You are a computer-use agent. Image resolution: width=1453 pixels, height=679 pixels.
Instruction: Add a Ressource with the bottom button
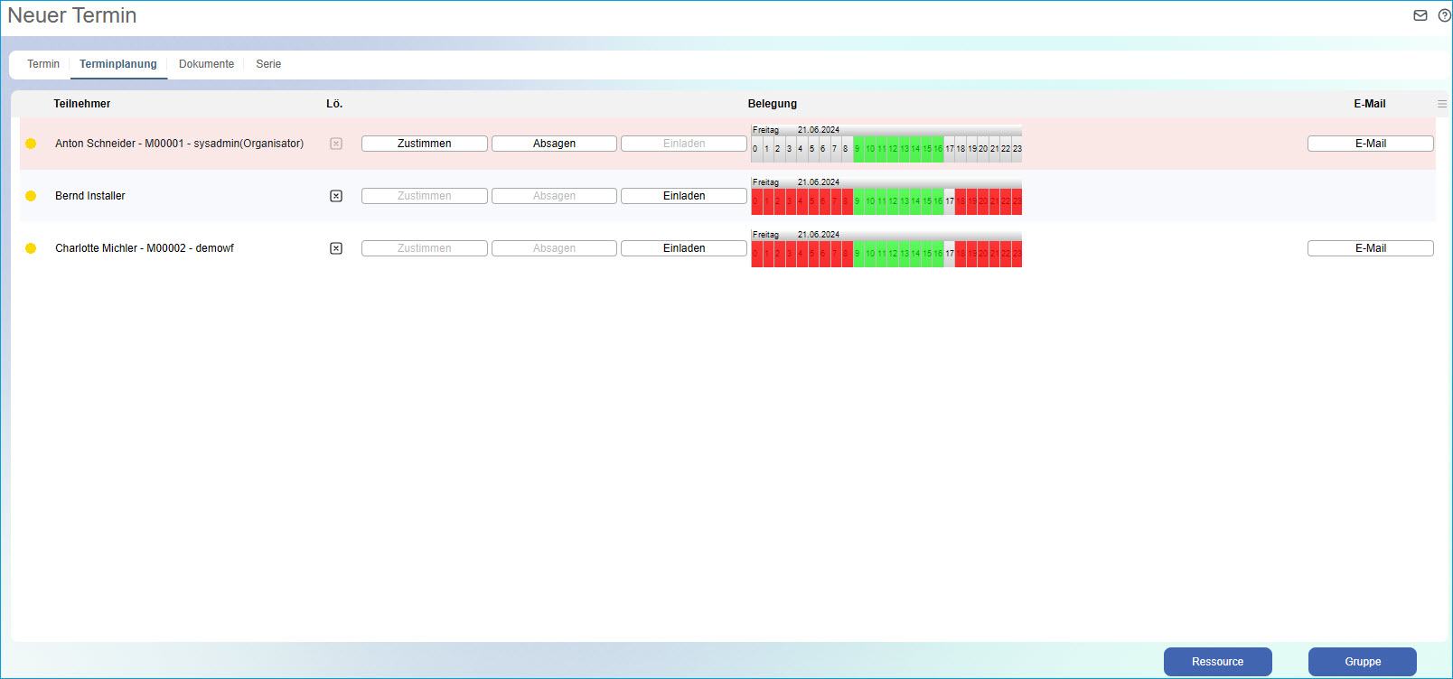point(1218,662)
